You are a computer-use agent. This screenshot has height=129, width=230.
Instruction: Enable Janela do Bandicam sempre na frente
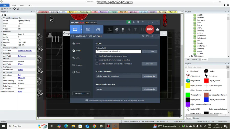tap(97, 56)
